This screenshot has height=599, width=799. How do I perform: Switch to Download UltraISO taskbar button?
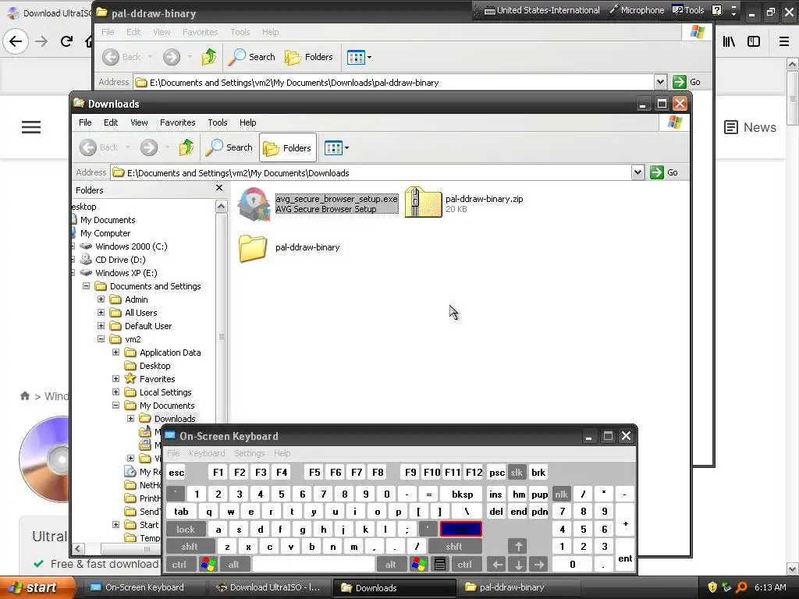268,587
